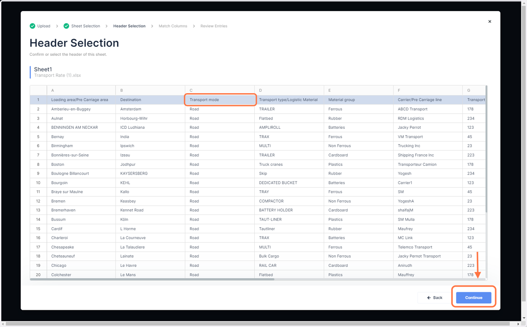Image resolution: width=527 pixels, height=327 pixels.
Task: Click the COMPACTOR cell
Action: click(289, 201)
